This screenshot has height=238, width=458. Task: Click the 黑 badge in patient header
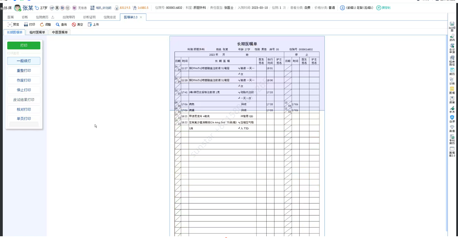(57, 8)
